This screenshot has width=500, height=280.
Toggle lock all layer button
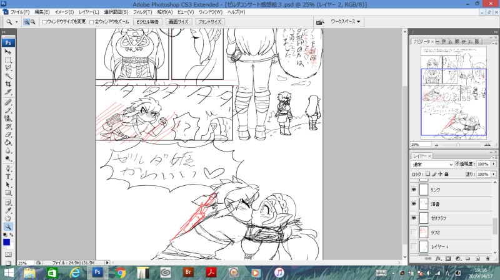click(x=446, y=174)
